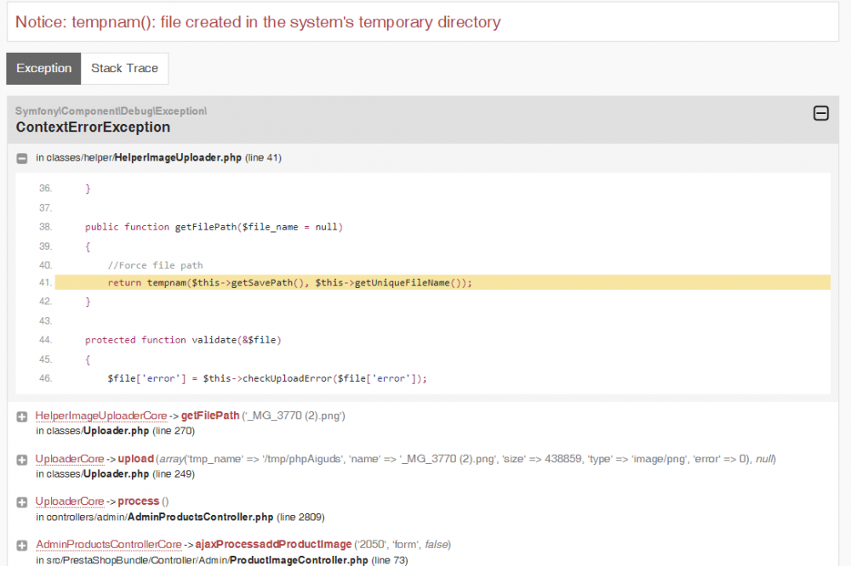Collapse the HelperImageUploader.php code trace
Image resolution: width=851 pixels, height=566 pixels.
22,158
